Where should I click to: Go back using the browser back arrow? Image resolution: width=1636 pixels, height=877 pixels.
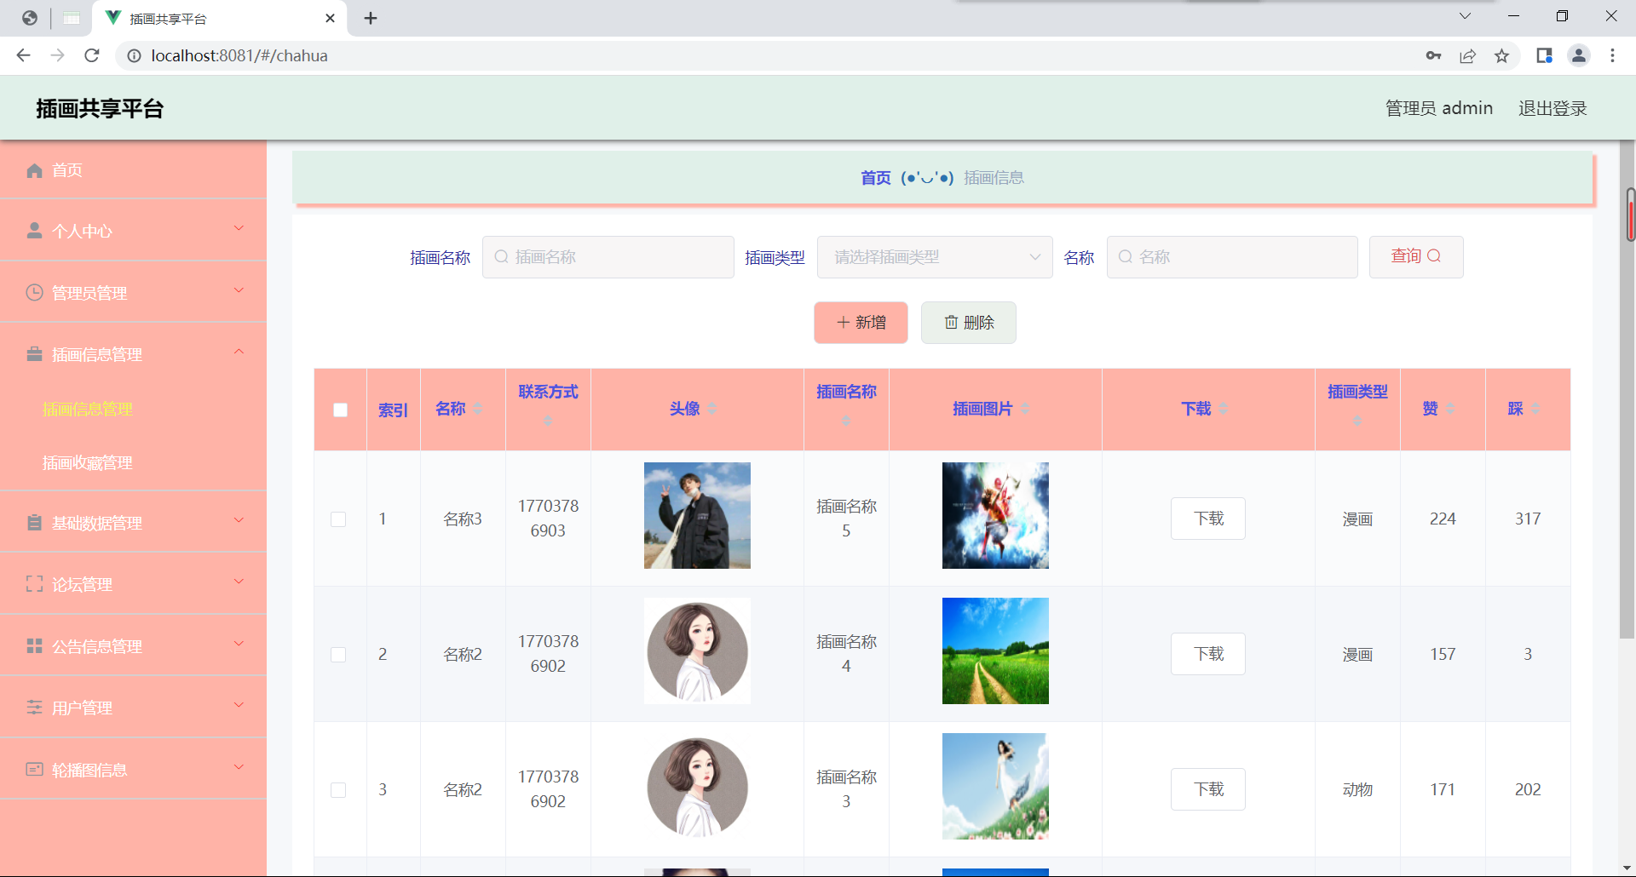pos(23,55)
